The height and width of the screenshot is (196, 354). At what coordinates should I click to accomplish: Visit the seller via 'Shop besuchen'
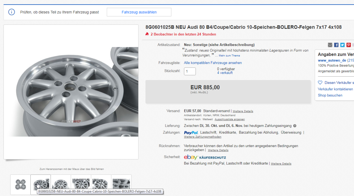(x=330, y=95)
